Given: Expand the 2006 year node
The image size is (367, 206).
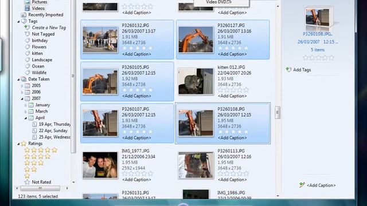Looking at the screenshot, I should pos(22,92).
